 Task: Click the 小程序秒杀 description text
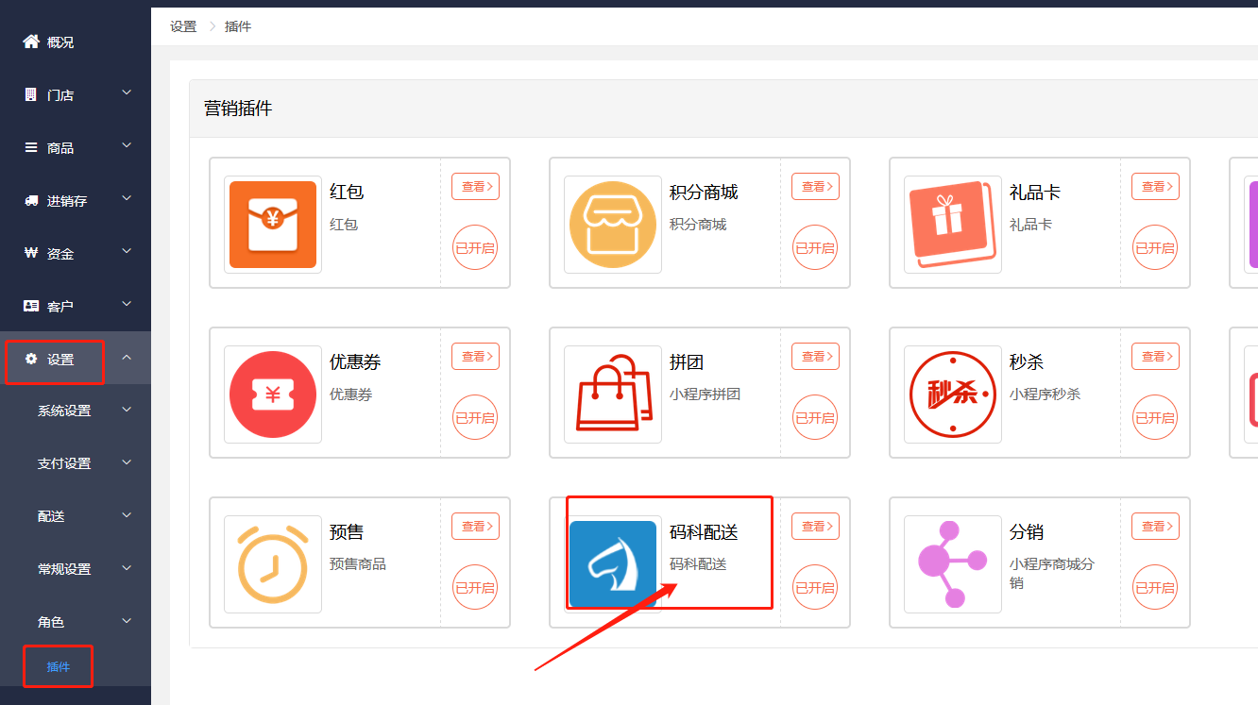1045,394
